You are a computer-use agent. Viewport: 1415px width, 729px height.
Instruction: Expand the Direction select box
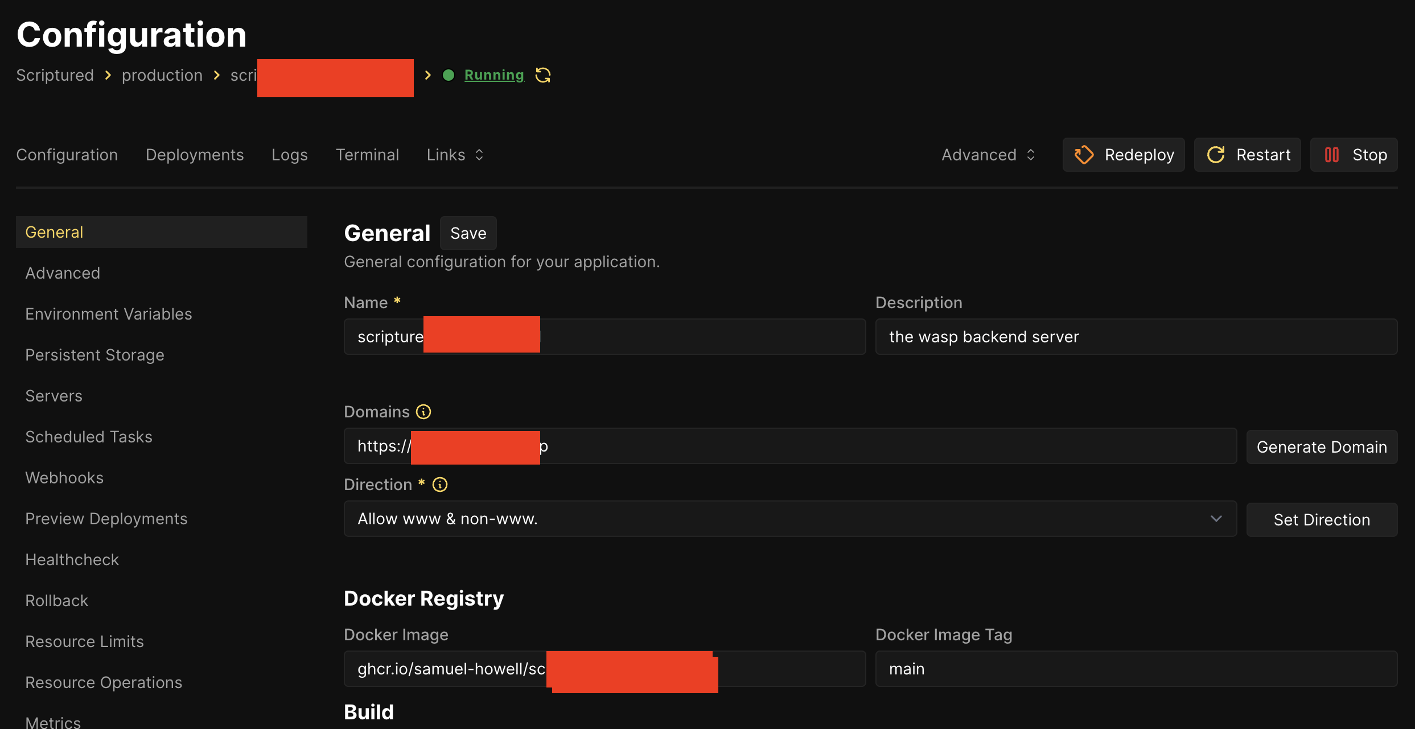pyautogui.click(x=790, y=519)
